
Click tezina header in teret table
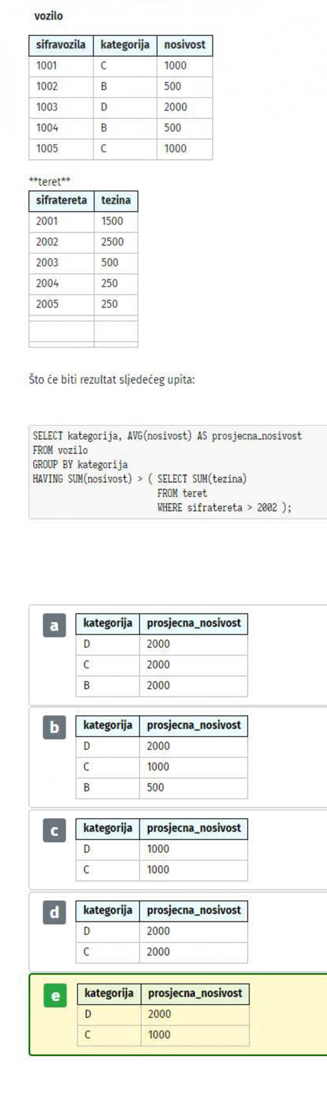click(x=116, y=201)
